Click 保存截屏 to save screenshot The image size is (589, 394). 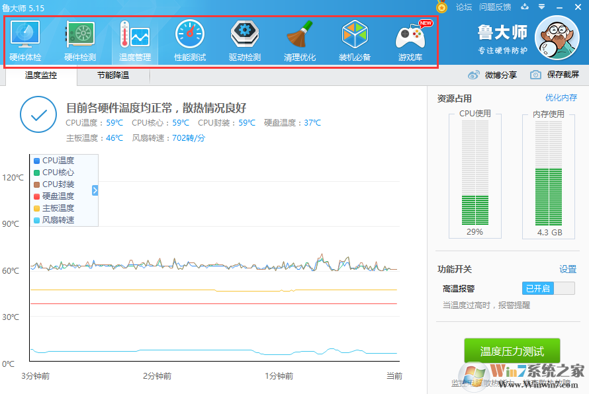click(555, 75)
